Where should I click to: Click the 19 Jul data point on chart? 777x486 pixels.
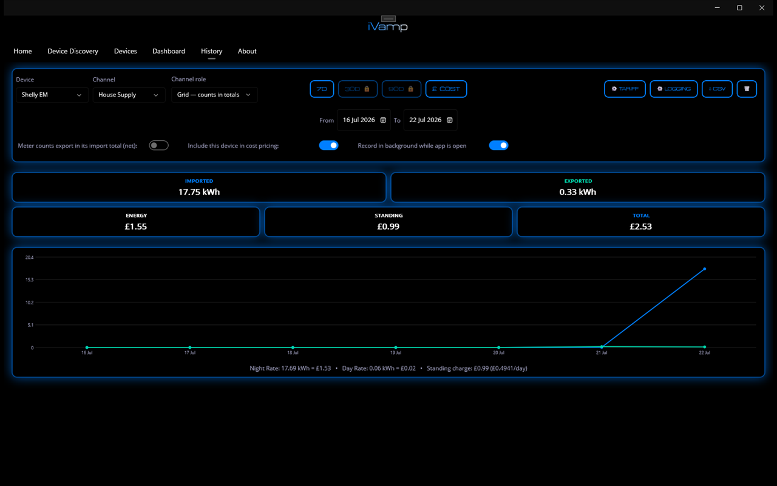396,347
